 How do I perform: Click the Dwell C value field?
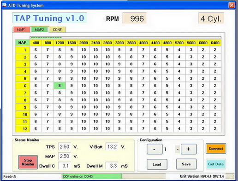coord(65,166)
